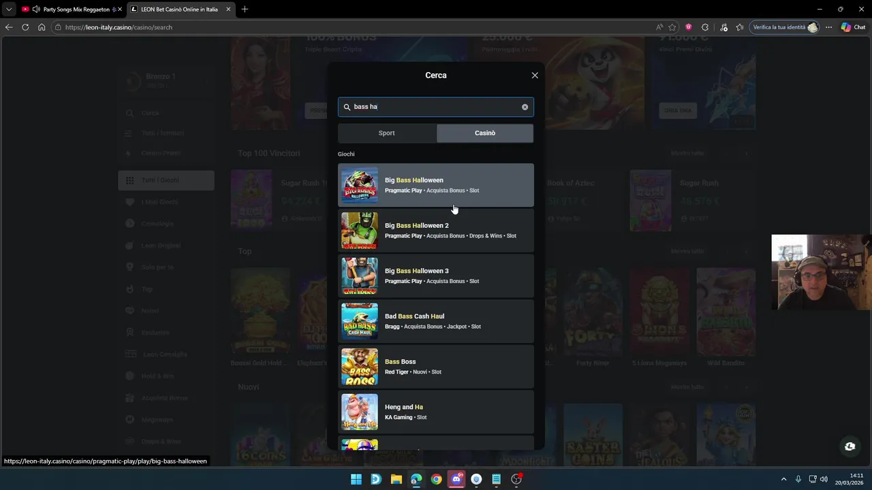Screen dimensions: 872x490
Task: Click Bad Bass Cash Haul thumbnail
Action: tap(359, 321)
